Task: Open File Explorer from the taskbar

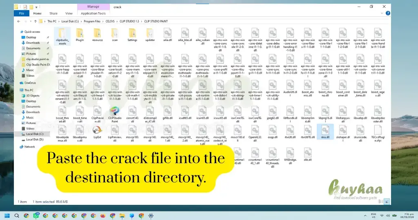Action: pyautogui.click(x=122, y=216)
